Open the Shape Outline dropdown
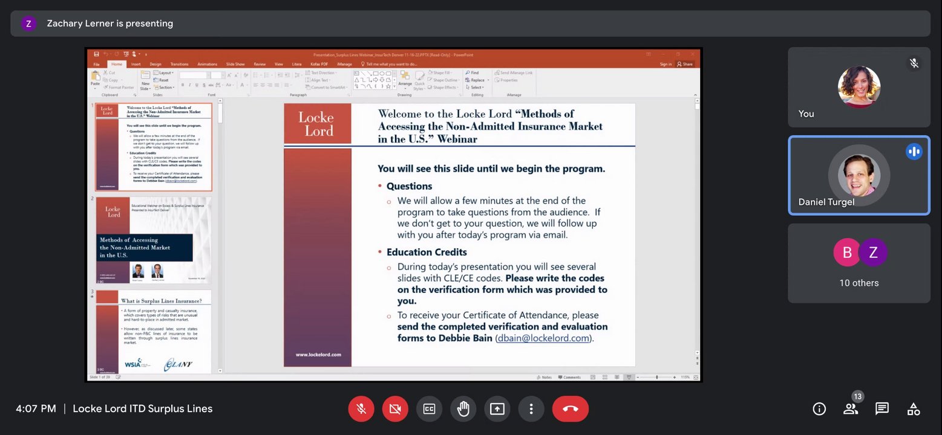This screenshot has width=942, height=435. coord(443,80)
